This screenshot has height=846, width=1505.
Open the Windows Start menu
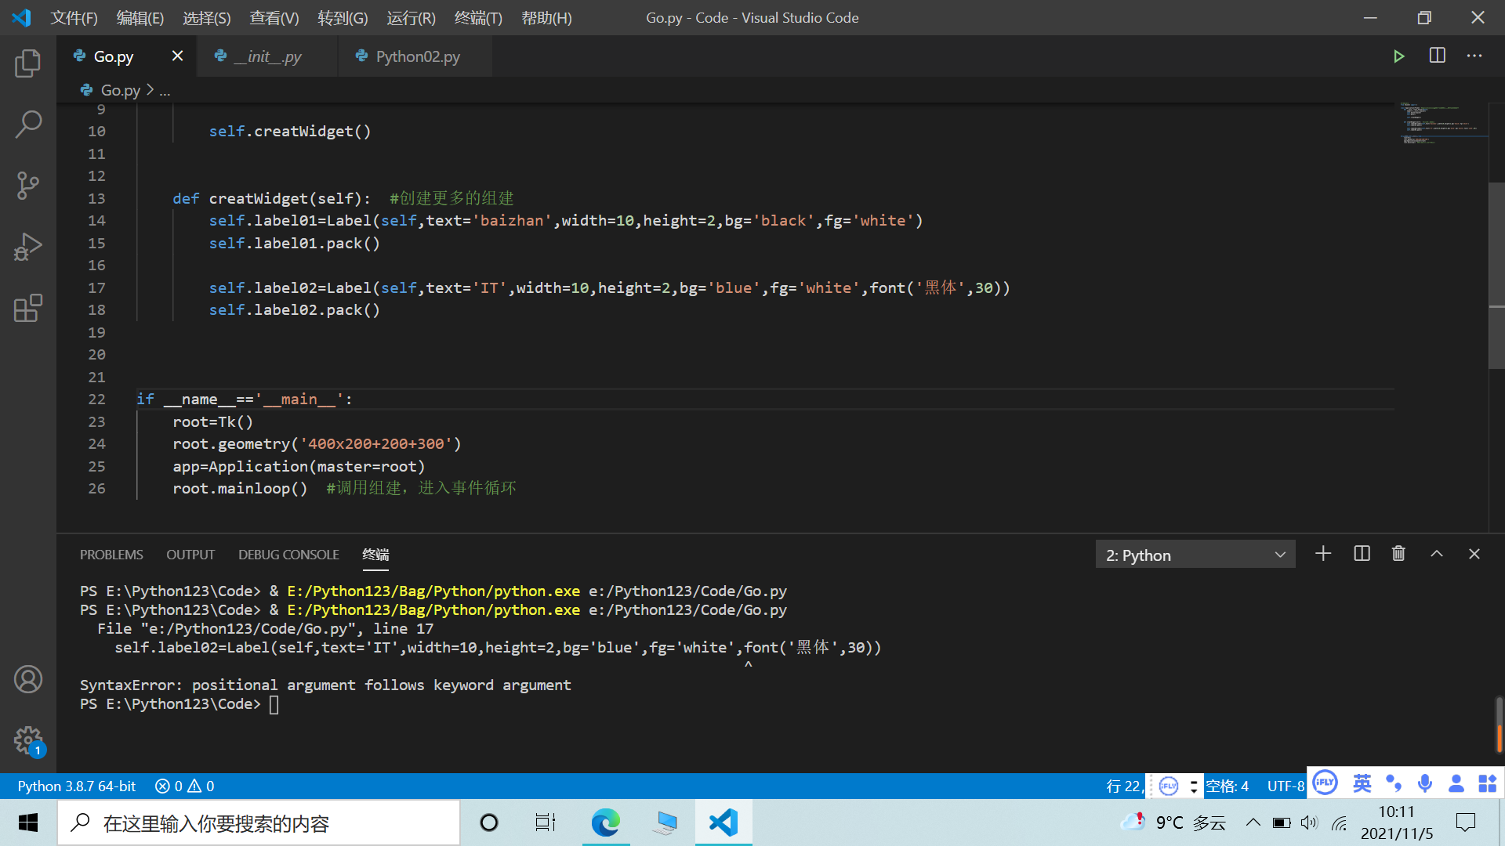28,822
